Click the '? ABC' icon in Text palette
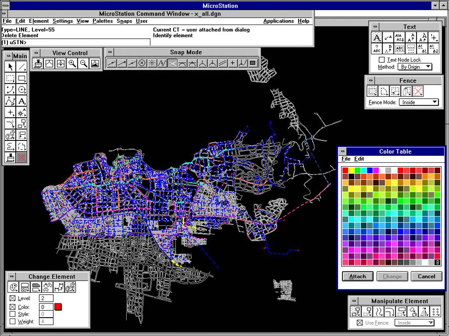Screen dimensions: 449x336 pos(377,48)
